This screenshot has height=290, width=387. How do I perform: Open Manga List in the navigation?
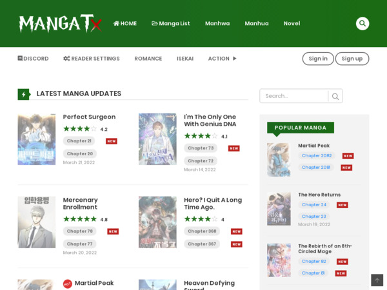[x=171, y=23]
